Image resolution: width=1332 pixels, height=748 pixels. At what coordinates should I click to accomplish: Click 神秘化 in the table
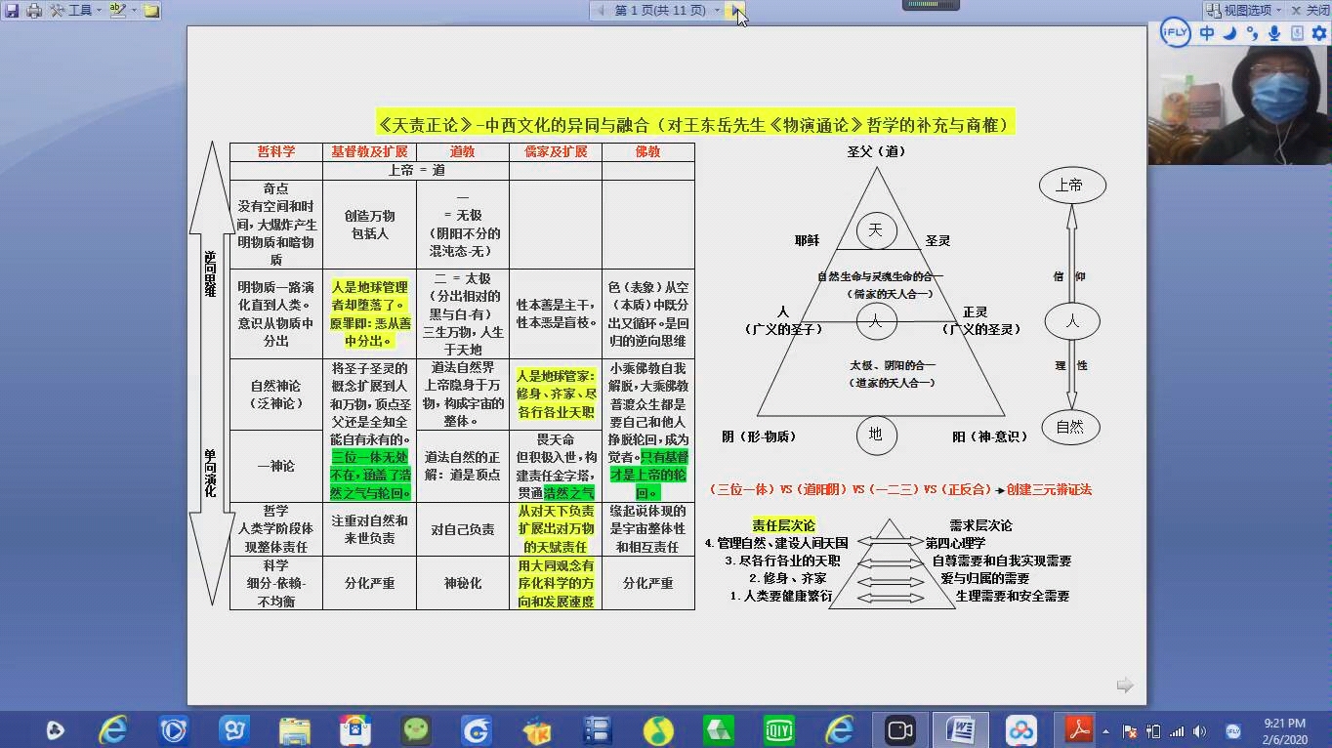(462, 583)
